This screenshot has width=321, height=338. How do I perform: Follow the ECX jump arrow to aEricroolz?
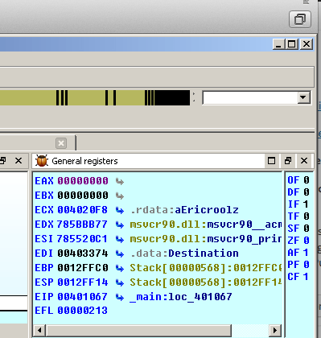[x=120, y=211]
